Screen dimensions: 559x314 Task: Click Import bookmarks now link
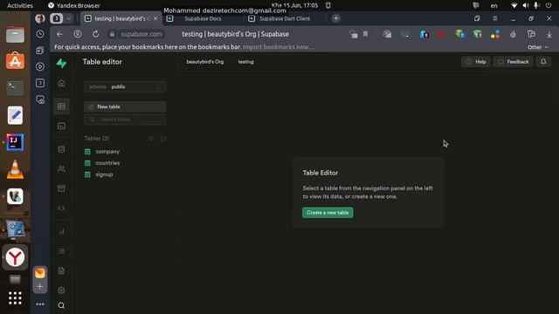[x=279, y=47]
